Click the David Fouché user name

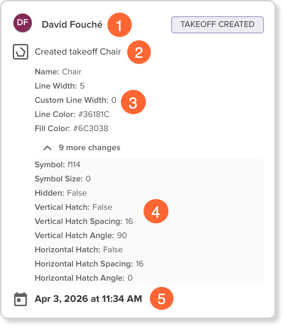pos(72,24)
